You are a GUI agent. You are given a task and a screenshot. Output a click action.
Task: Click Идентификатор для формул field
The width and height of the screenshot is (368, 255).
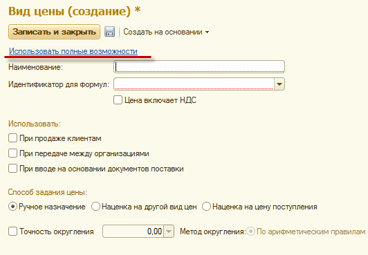[194, 84]
